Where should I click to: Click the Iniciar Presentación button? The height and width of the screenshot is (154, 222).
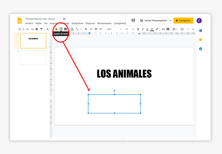coord(154,21)
